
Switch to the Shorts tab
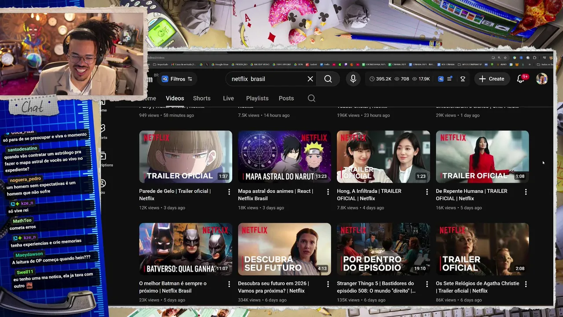coord(201,98)
